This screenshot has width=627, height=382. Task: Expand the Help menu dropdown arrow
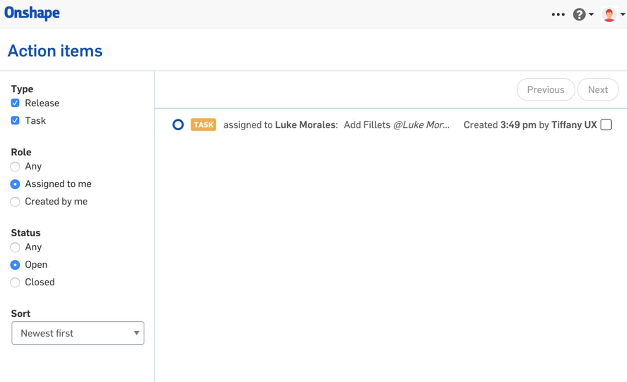591,14
